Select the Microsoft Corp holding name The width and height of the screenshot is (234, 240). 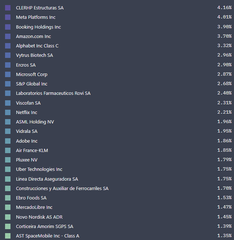tap(32, 75)
